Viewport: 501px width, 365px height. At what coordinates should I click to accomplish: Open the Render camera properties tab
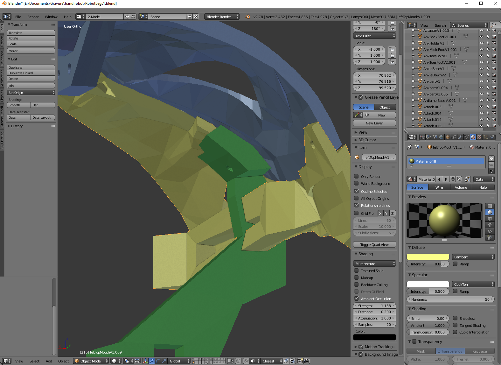[x=422, y=137]
